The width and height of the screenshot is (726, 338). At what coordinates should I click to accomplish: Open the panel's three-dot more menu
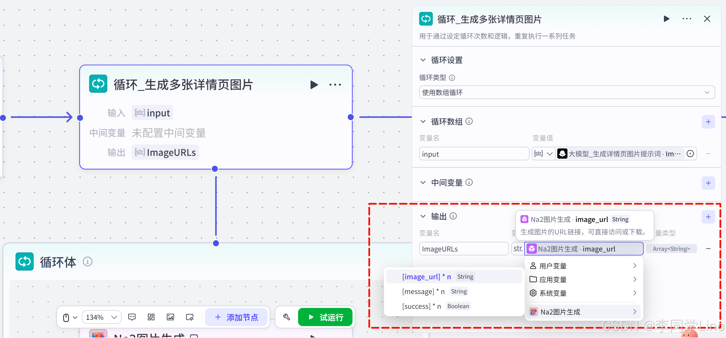(x=687, y=19)
